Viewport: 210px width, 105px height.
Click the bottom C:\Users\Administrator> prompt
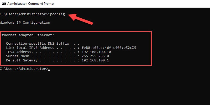pyautogui.click(x=24, y=69)
